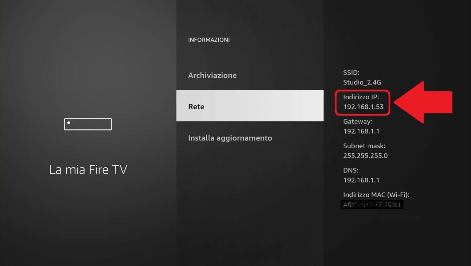This screenshot has width=471, height=266.
Task: Click the red box highlighting the IP
Action: (363, 103)
